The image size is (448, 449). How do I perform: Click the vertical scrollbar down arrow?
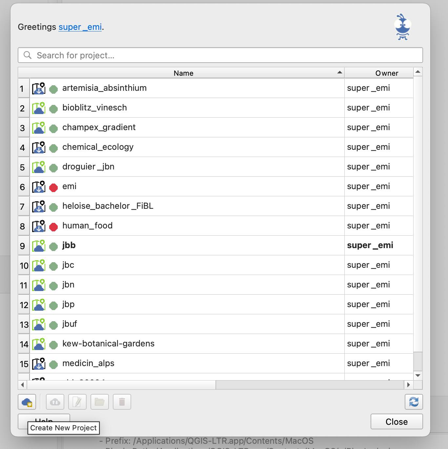click(x=418, y=376)
